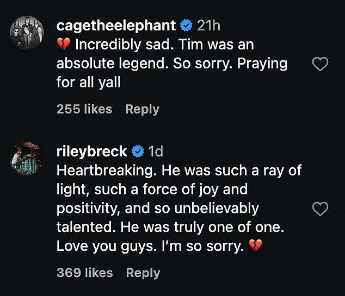View the 369 likes list
The width and height of the screenshot is (345, 296).
coord(85,273)
